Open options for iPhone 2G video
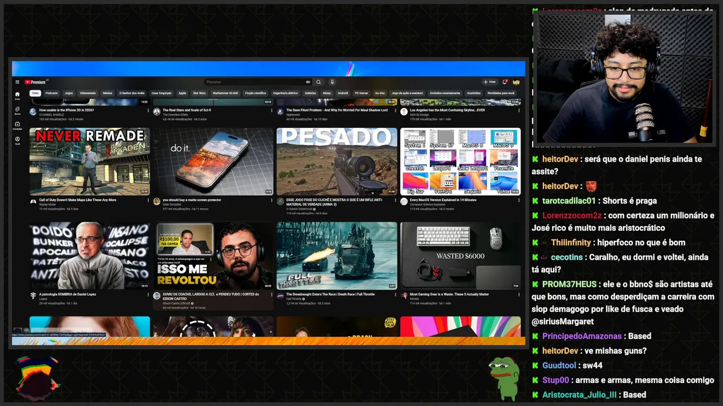 (x=148, y=111)
